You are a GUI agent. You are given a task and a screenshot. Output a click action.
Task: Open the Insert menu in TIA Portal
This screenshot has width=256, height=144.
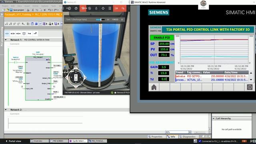point(27,6)
